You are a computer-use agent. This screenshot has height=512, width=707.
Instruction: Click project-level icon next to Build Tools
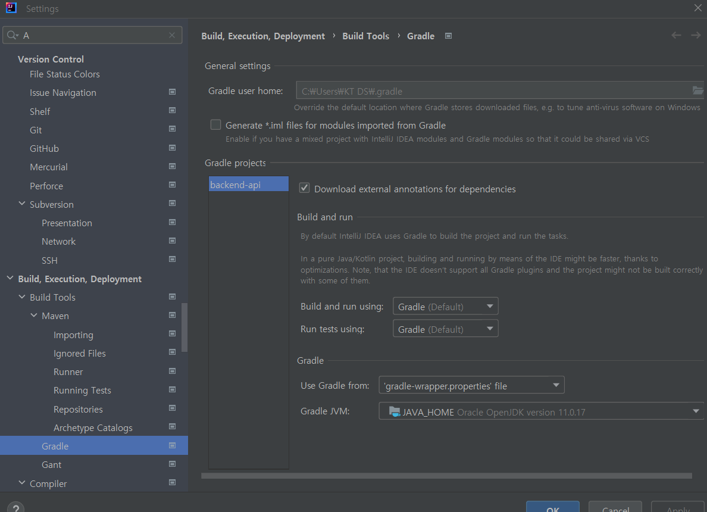coord(172,297)
